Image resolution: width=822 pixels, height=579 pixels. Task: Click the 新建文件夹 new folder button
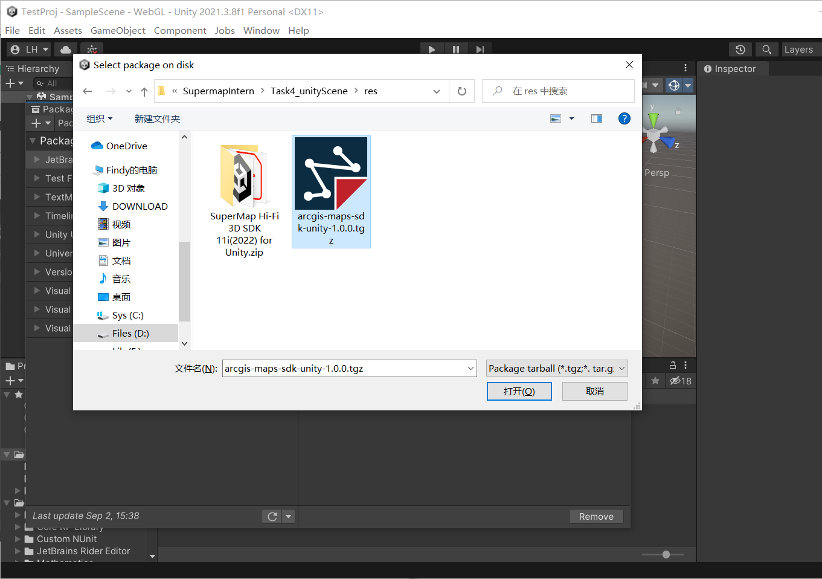coord(158,119)
